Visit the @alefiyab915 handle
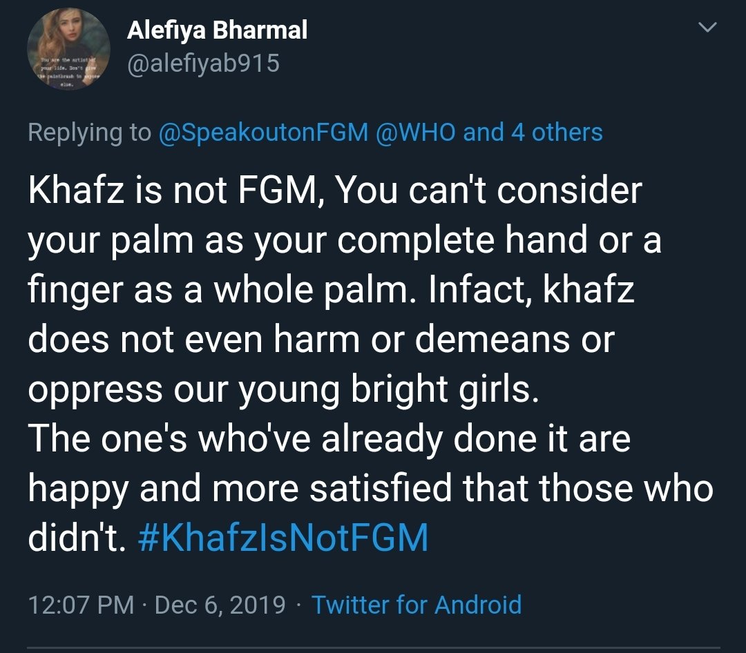Screen dimensions: 746x653 click(x=204, y=64)
